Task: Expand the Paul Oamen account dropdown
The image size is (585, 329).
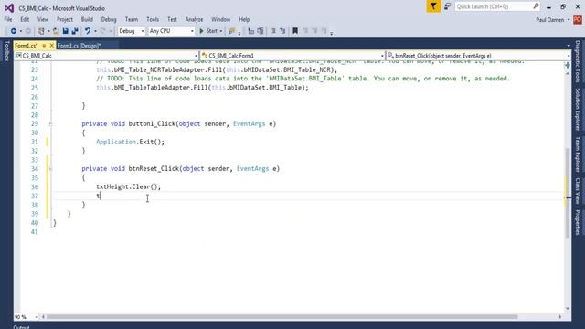Action: [569, 20]
